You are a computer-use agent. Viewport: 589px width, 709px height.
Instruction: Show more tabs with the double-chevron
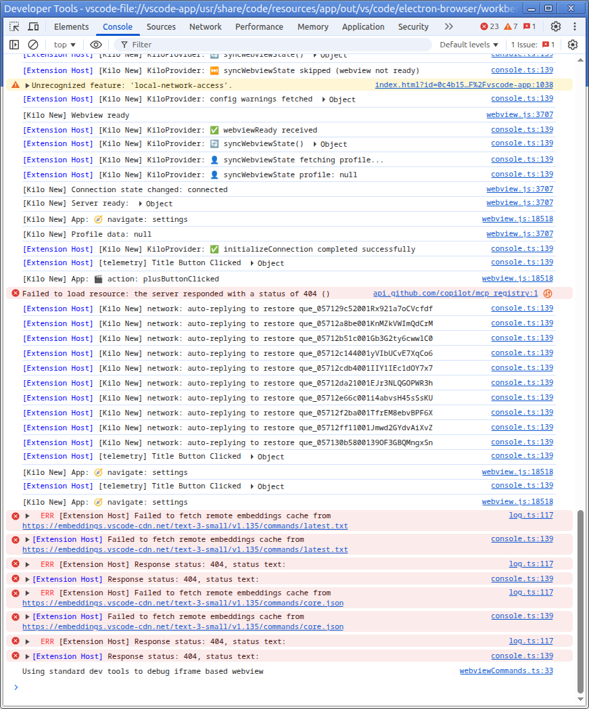448,26
